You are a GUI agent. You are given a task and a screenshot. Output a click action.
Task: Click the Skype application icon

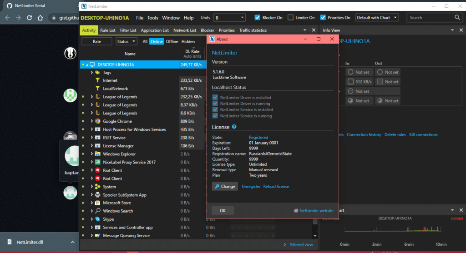[x=97, y=219]
